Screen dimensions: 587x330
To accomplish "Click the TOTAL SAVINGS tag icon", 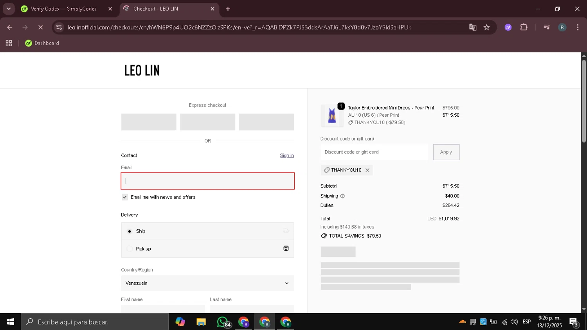I will pyautogui.click(x=324, y=236).
